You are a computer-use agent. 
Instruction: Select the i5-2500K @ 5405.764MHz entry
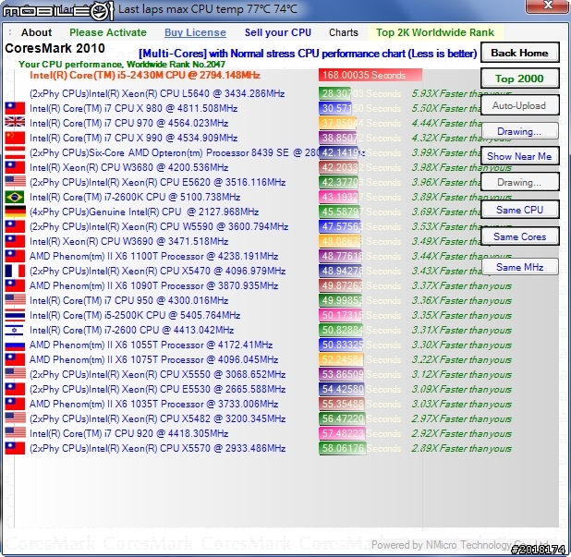tap(135, 315)
